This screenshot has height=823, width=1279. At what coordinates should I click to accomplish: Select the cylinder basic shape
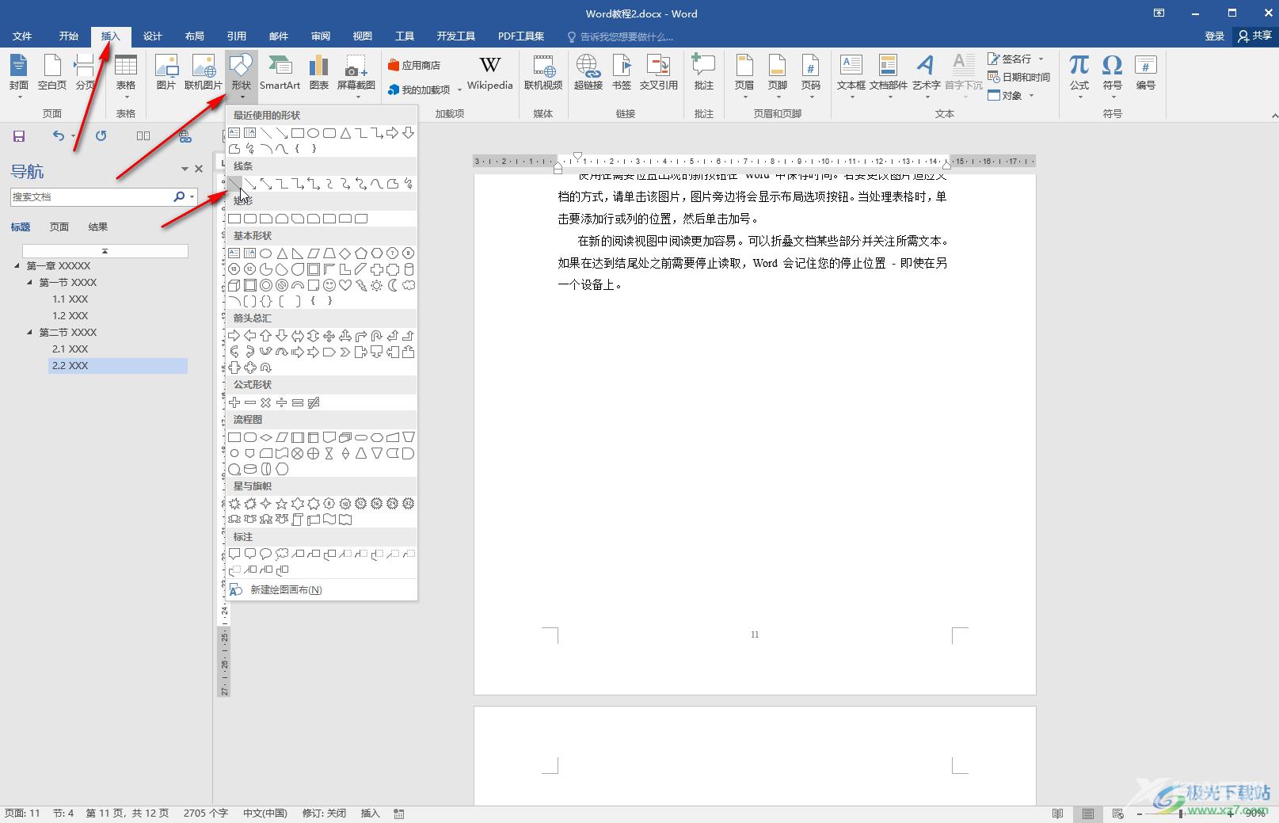pyautogui.click(x=409, y=269)
